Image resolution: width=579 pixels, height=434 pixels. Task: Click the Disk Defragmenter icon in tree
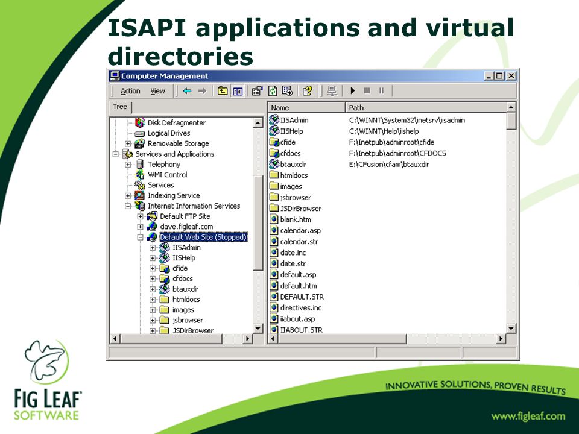coord(140,122)
